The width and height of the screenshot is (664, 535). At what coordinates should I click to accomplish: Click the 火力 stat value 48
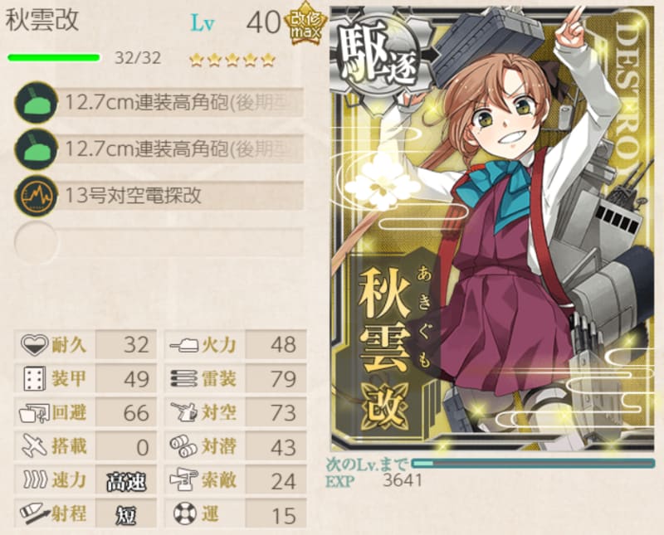click(276, 345)
